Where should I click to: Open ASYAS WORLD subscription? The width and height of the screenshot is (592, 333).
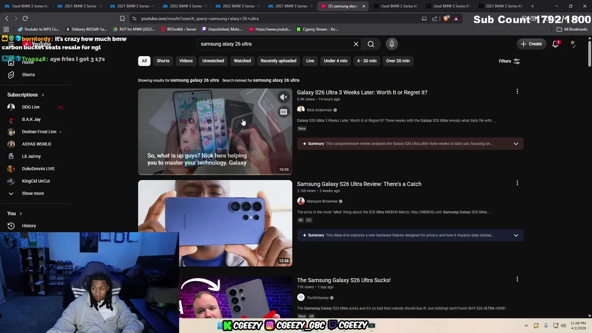click(x=36, y=144)
